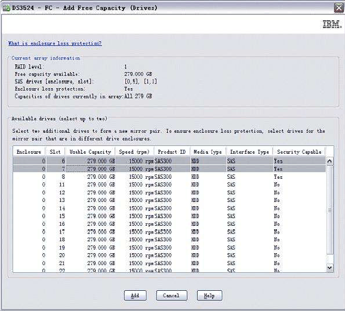Select the drive row with slot 18
Viewport: 345px width, 311px height.
coord(169,240)
